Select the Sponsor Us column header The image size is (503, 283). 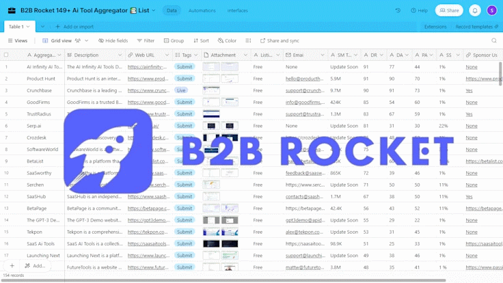tap(482, 55)
